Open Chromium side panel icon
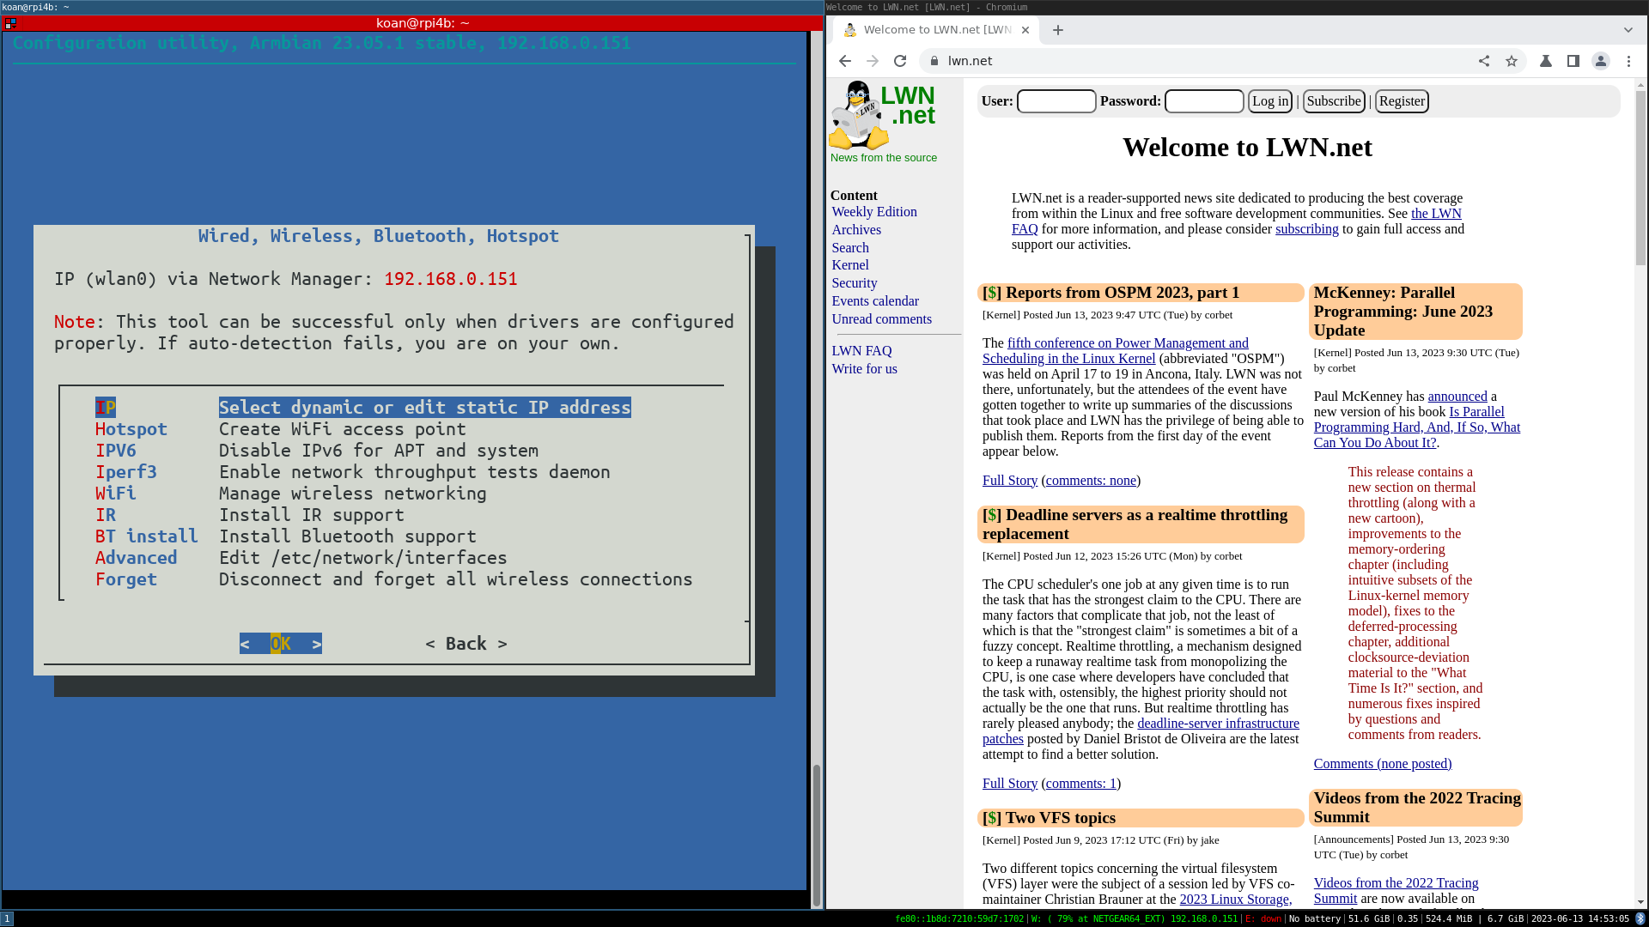Image resolution: width=1649 pixels, height=927 pixels. 1573,61
